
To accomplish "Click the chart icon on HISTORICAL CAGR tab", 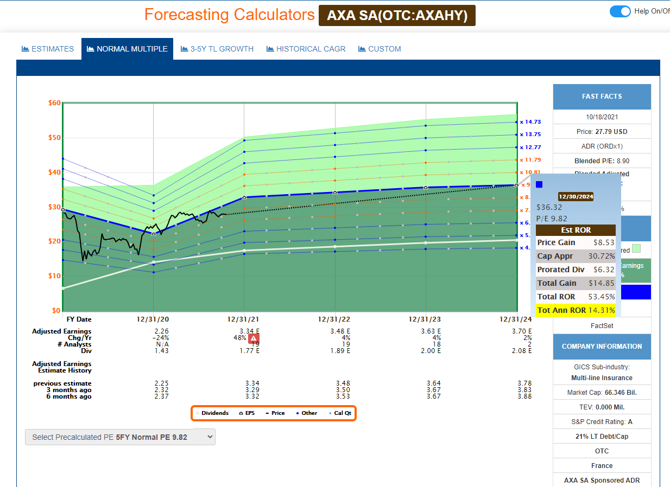I will 270,49.
